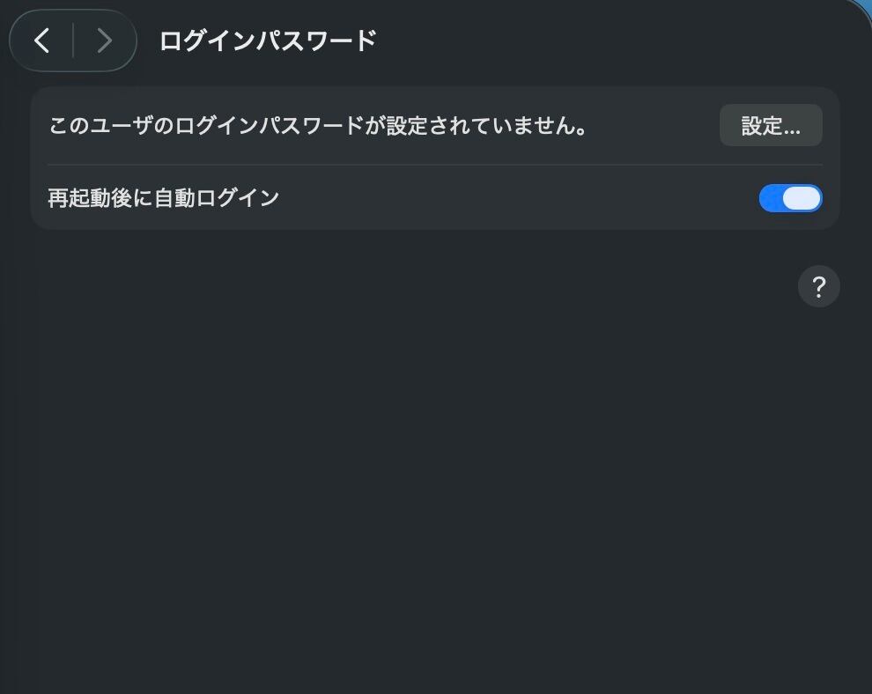Go back using the left chevron
Screen dimensions: 872x694
(x=41, y=41)
